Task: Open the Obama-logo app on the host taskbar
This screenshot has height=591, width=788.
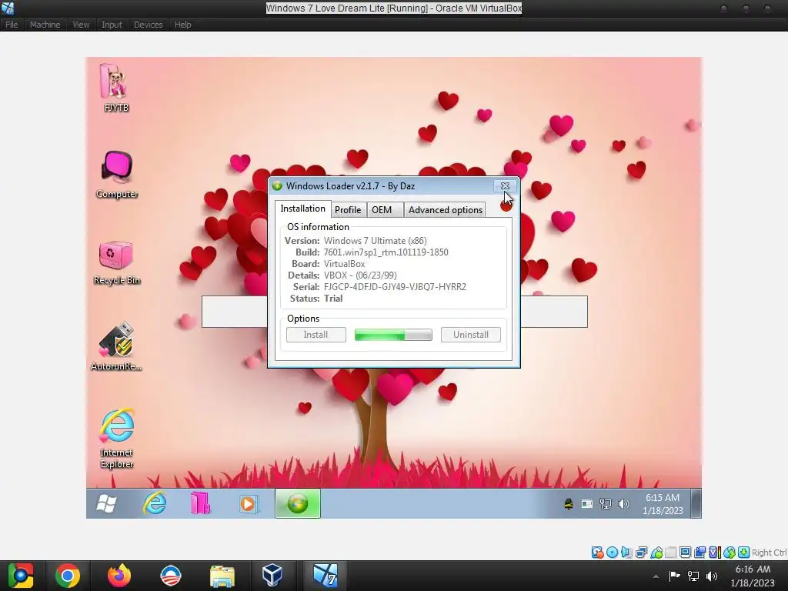Action: (170, 576)
